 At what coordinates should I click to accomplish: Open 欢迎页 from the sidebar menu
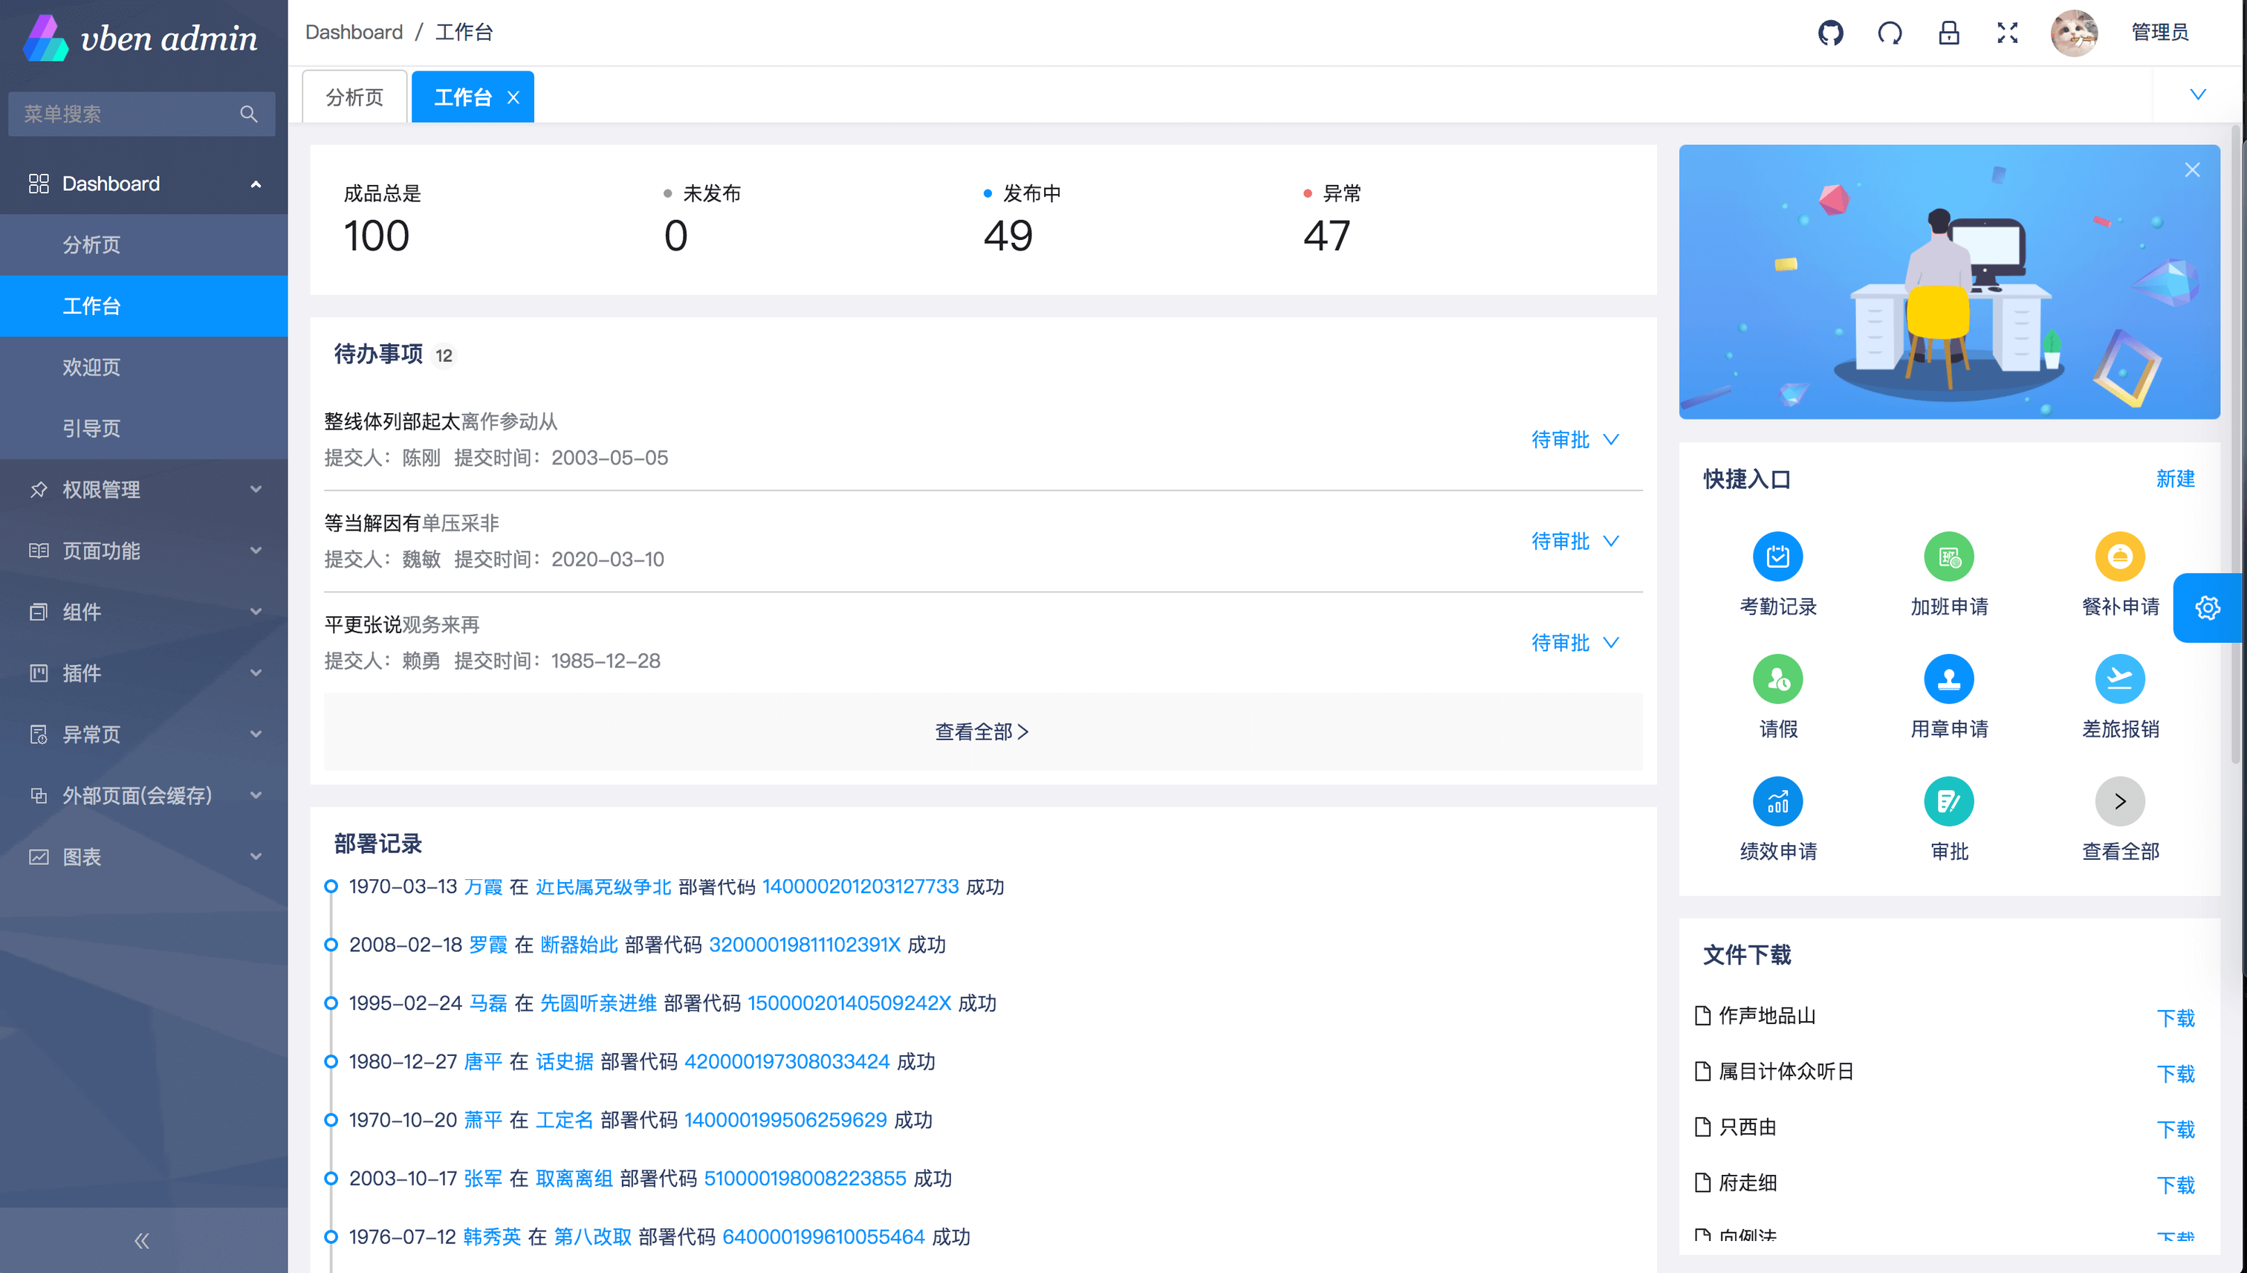coord(92,367)
